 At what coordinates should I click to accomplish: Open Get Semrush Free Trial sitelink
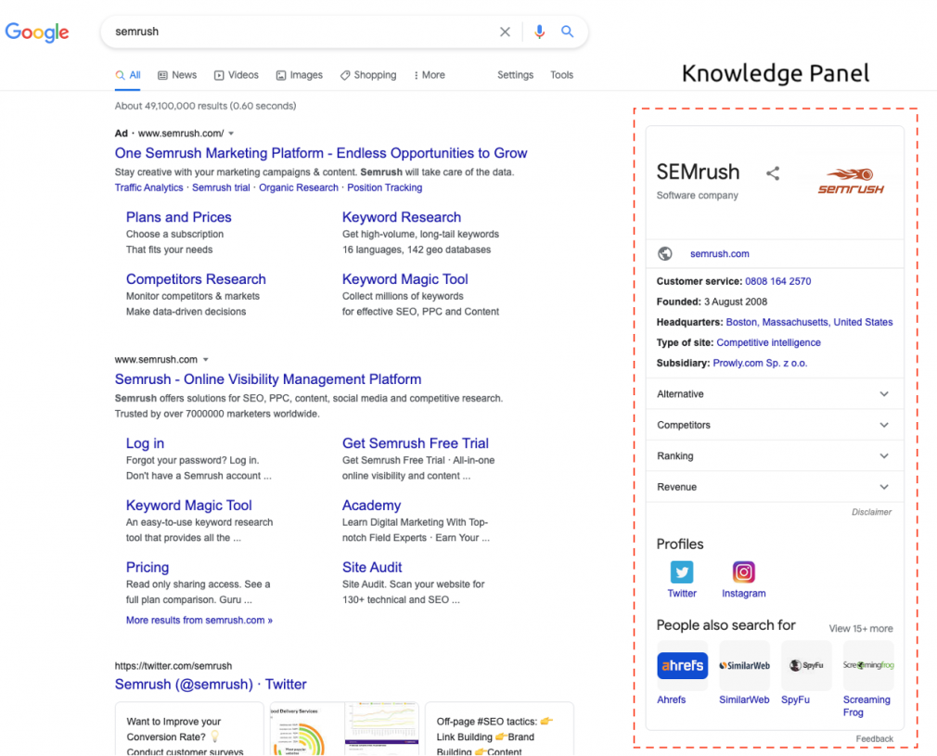pyautogui.click(x=416, y=443)
